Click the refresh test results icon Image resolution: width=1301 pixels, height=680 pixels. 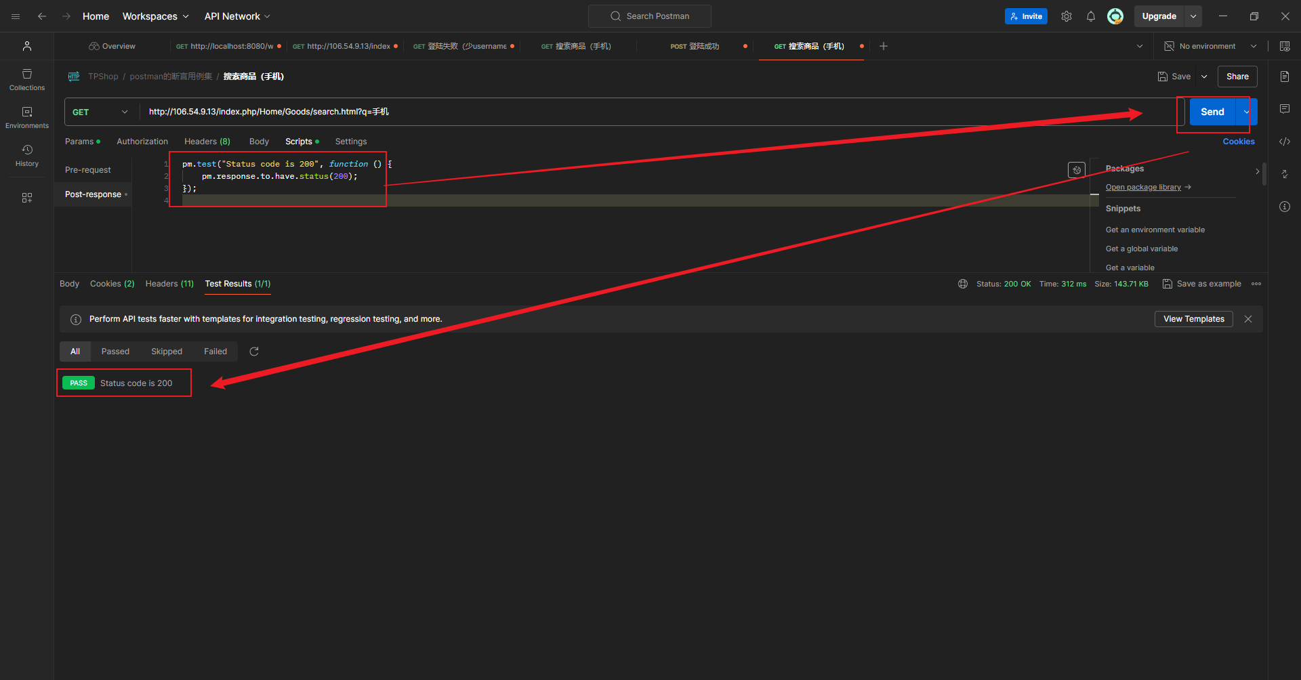tap(254, 352)
